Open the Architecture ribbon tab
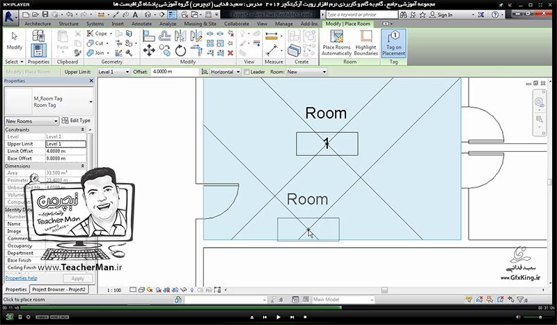 (38, 24)
